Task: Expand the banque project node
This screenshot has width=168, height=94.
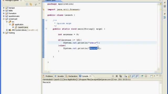Action: (x=4, y=8)
